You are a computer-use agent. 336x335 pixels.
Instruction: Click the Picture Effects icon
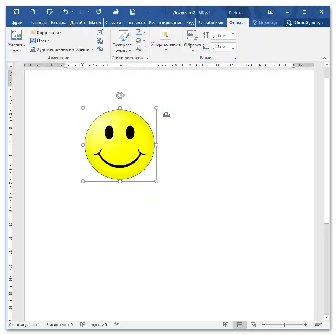pos(139,41)
